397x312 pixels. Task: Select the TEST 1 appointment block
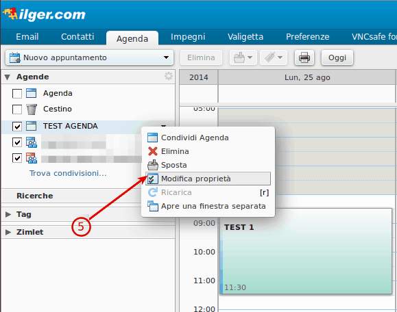pos(306,251)
